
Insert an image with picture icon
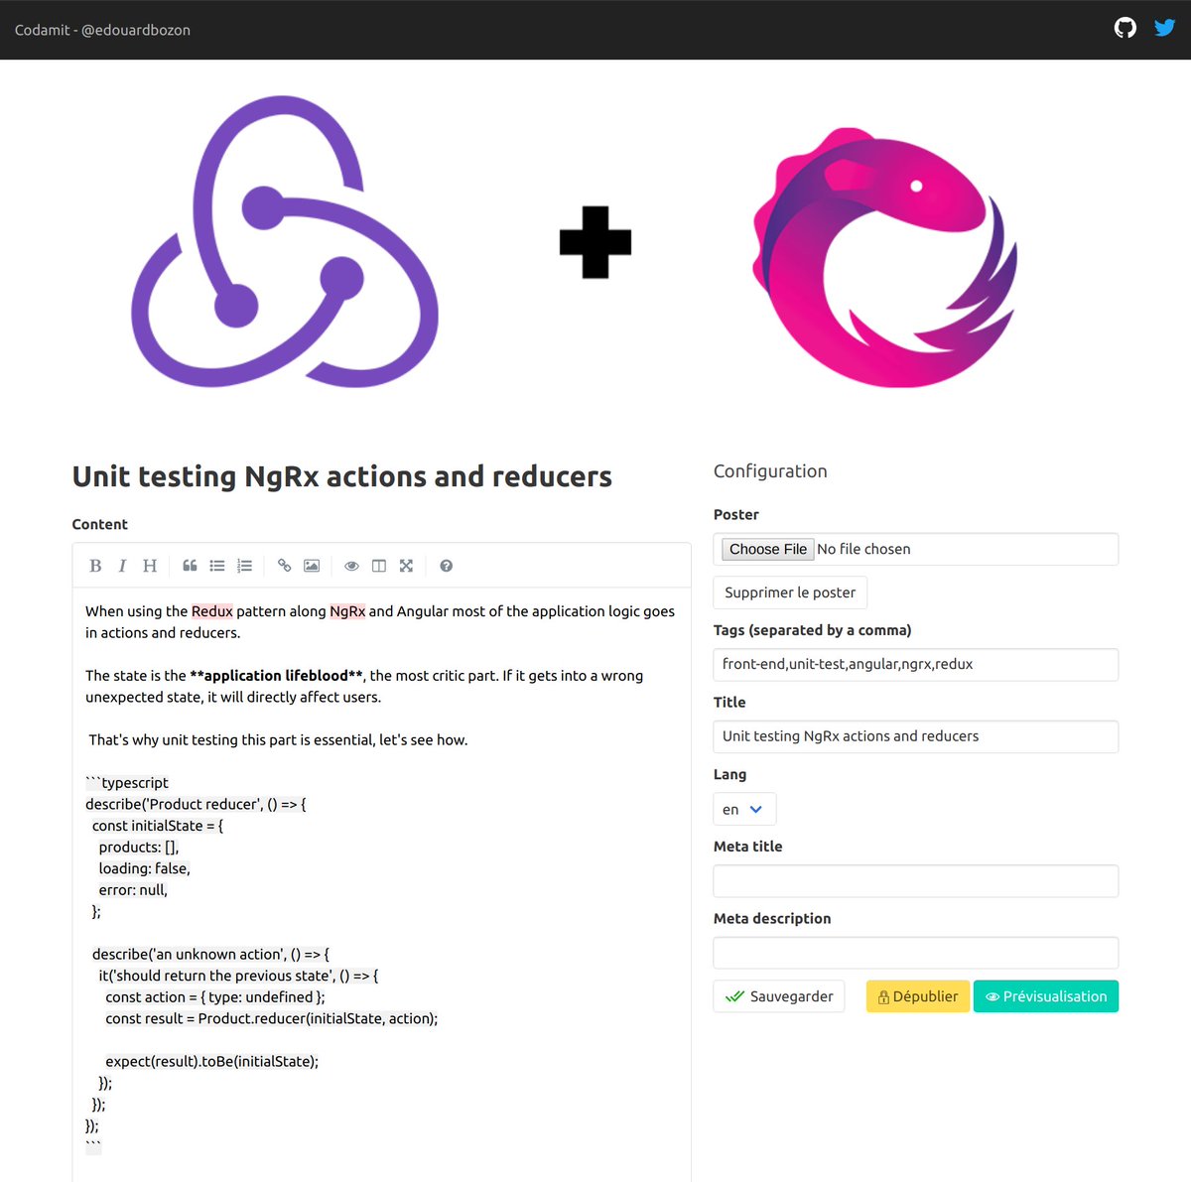[x=312, y=566]
